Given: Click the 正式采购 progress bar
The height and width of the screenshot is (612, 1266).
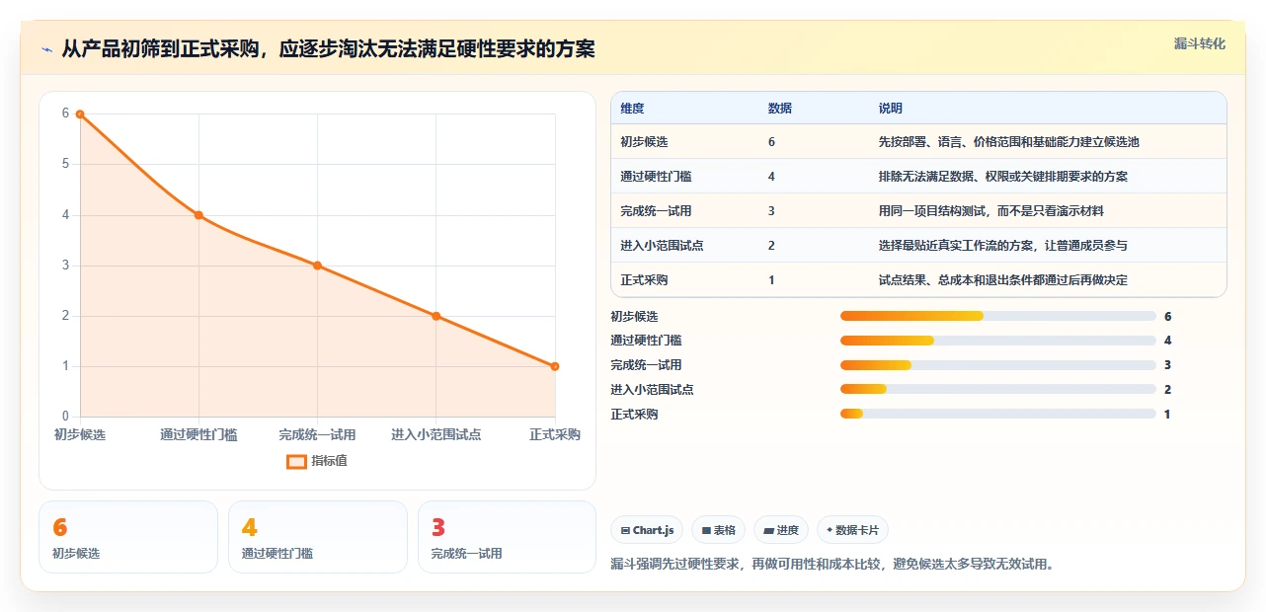Looking at the screenshot, I should (997, 415).
